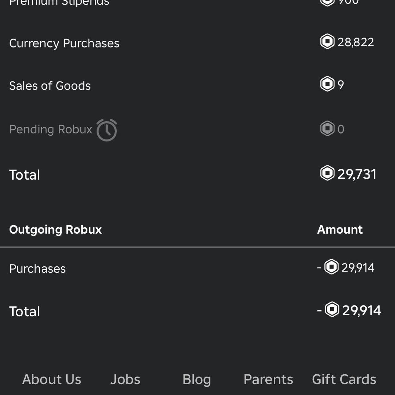Select the Purchases row label
395x395 pixels.
pos(37,268)
